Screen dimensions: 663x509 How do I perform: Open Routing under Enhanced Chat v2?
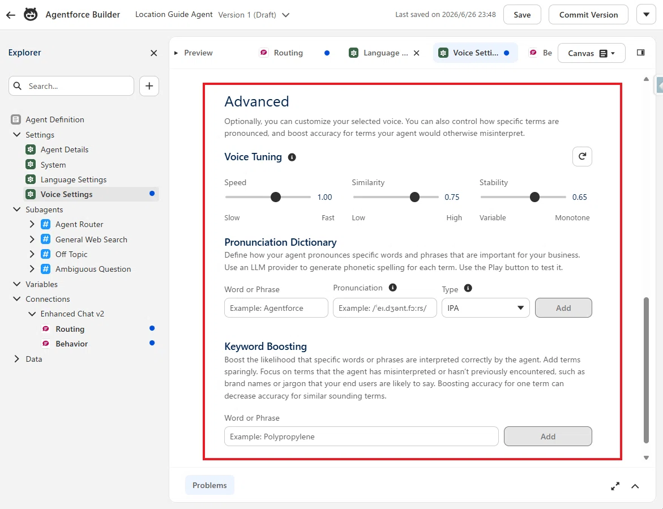pos(70,329)
